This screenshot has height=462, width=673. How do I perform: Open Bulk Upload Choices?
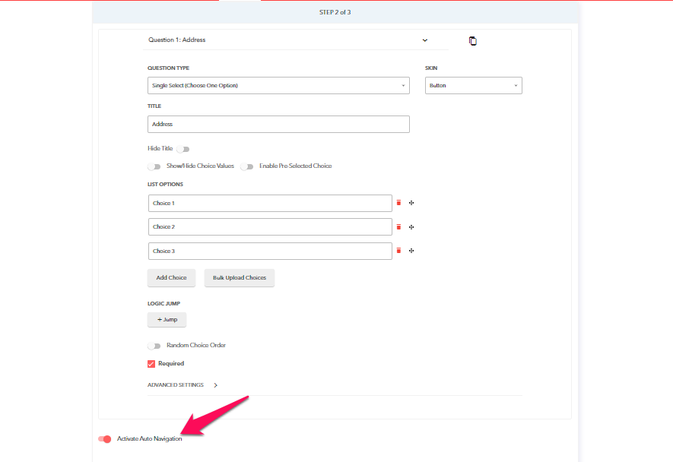click(x=239, y=277)
